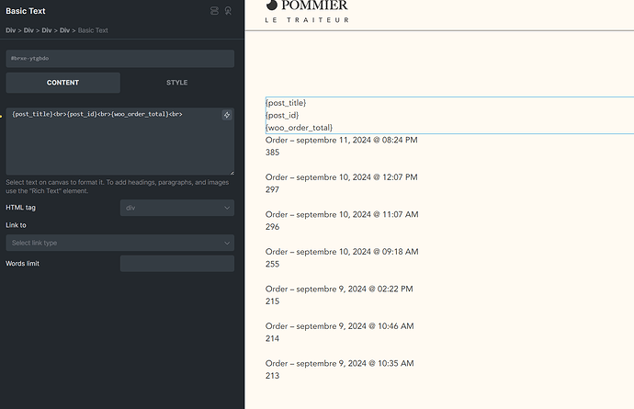
Task: Click the Pommier Le Traiteur logo
Action: coord(307,11)
